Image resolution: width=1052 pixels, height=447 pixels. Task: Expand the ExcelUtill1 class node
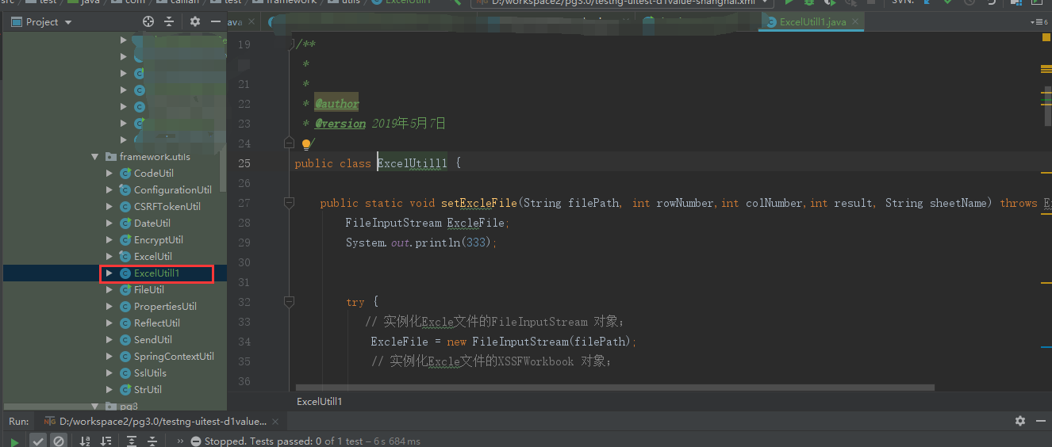point(109,273)
